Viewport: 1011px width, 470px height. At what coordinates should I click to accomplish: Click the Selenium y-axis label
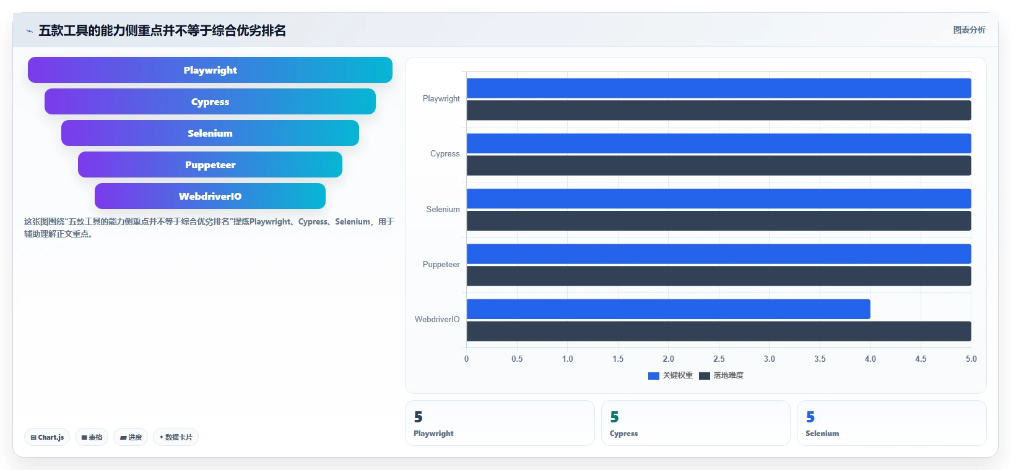click(443, 209)
